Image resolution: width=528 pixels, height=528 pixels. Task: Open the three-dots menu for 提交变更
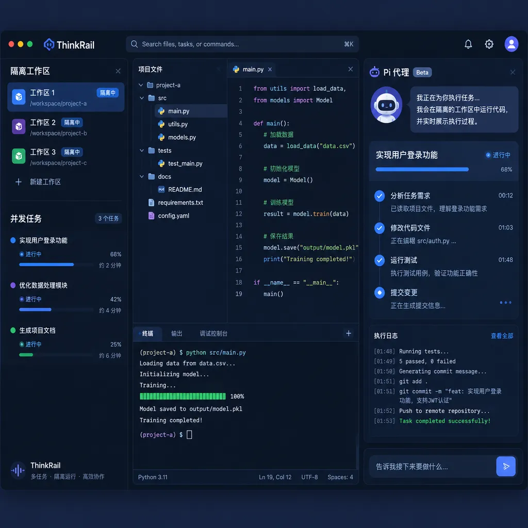pyautogui.click(x=505, y=302)
